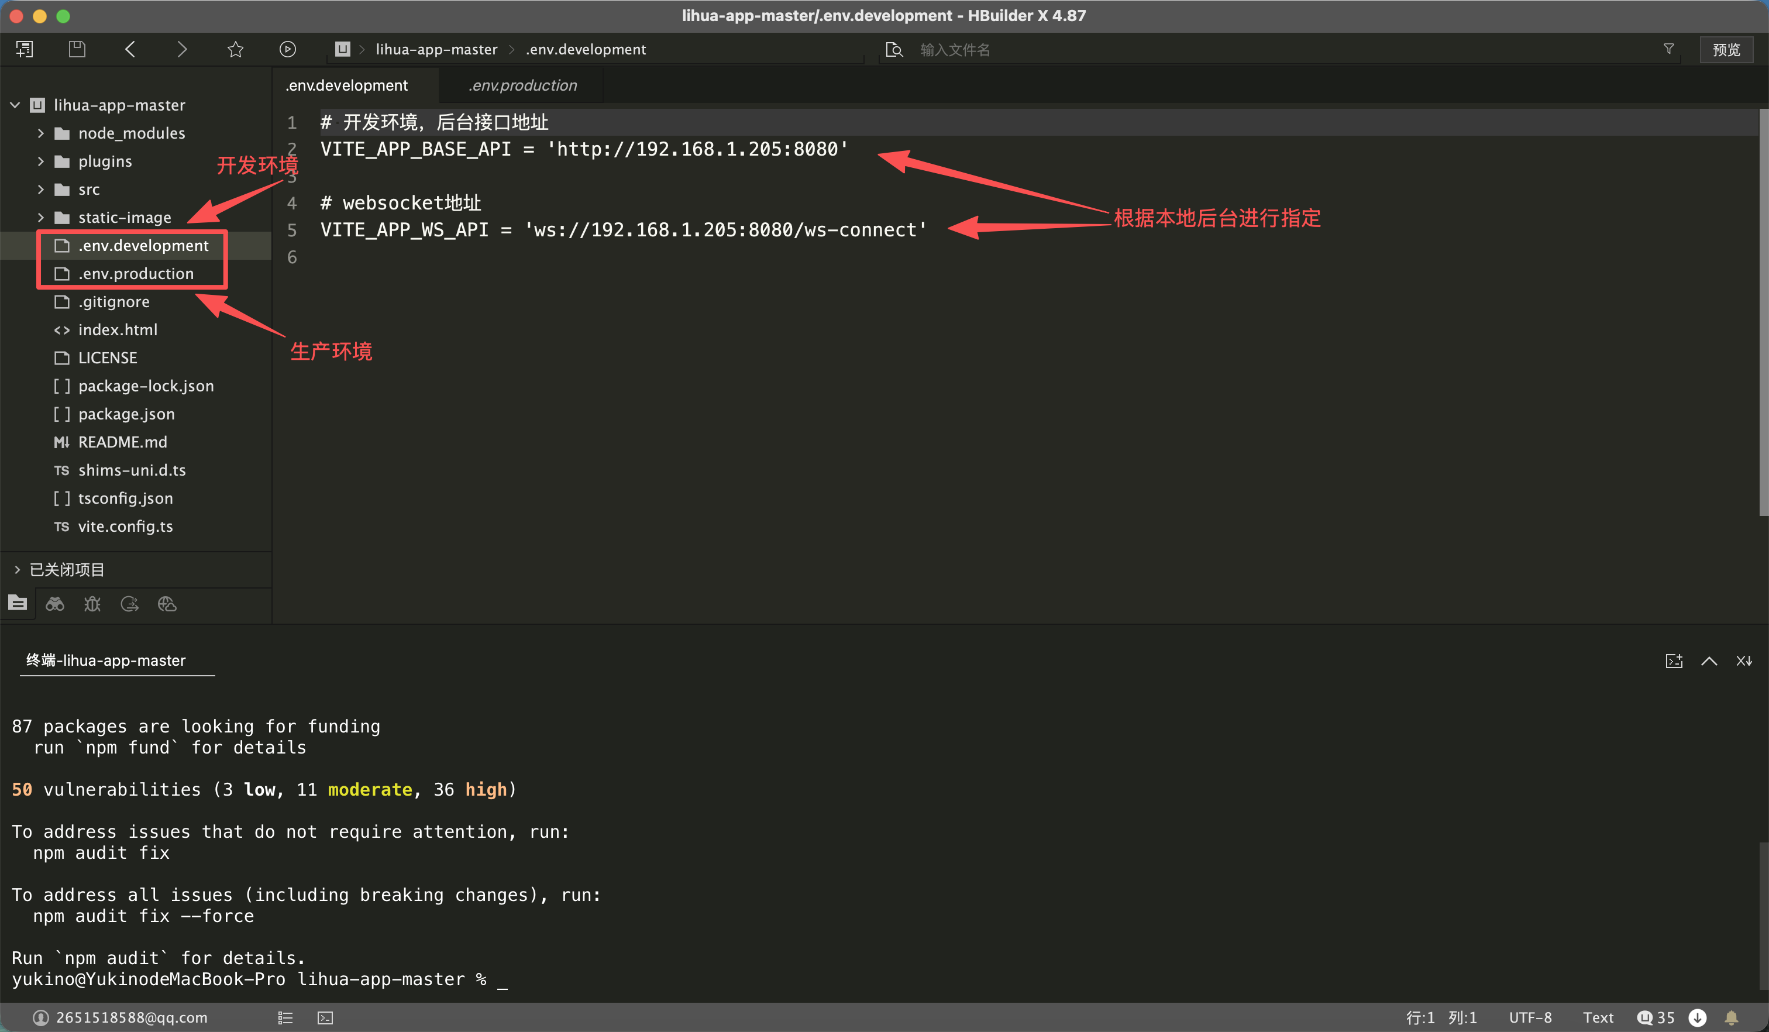Navigate back with the left arrow icon

tap(130, 49)
